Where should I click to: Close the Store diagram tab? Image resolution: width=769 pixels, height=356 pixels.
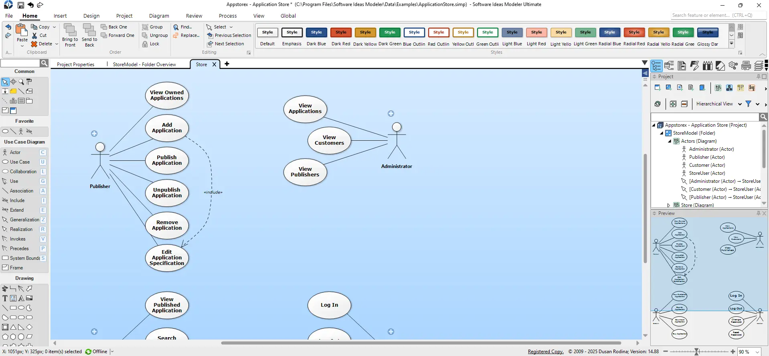214,64
